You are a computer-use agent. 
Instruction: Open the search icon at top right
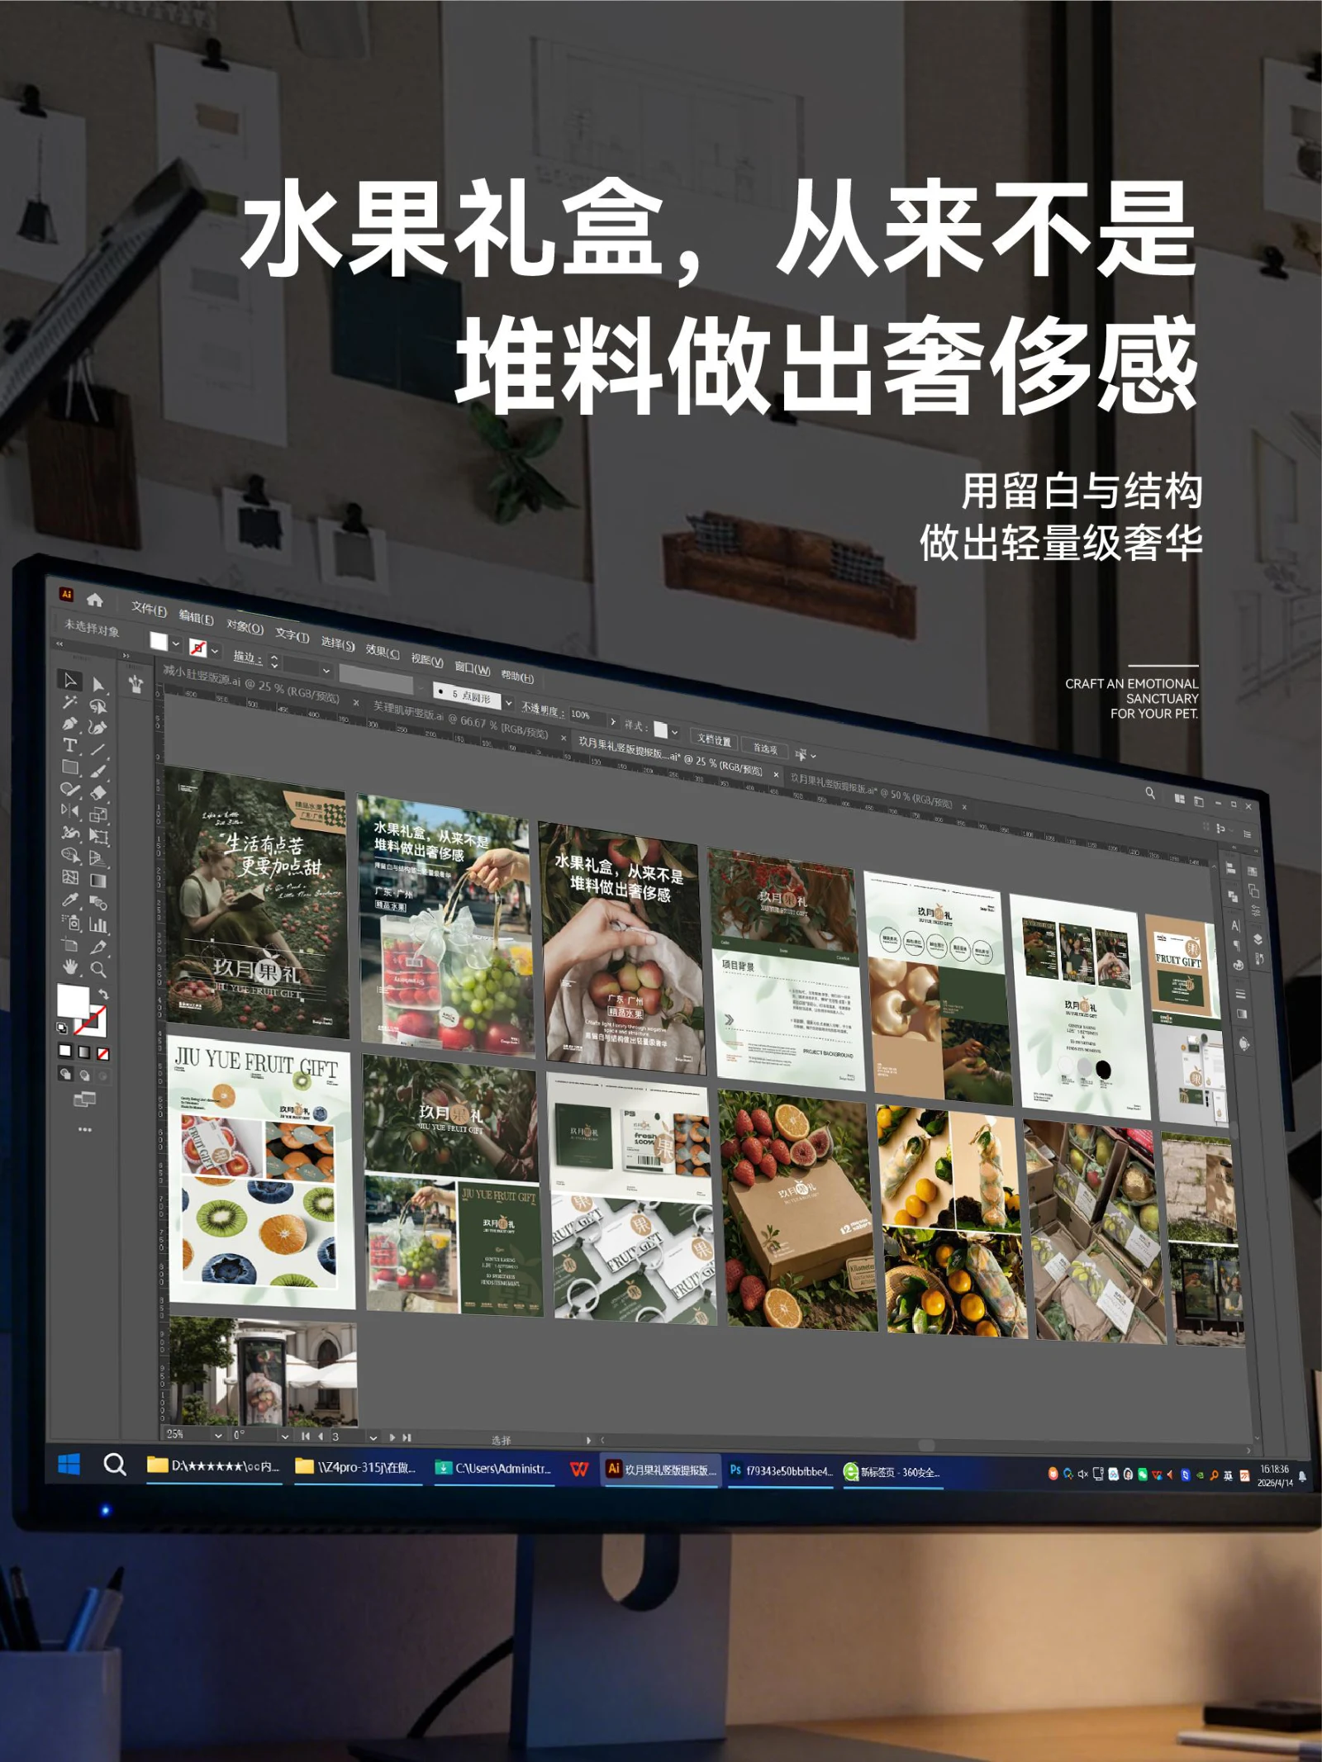point(1150,793)
